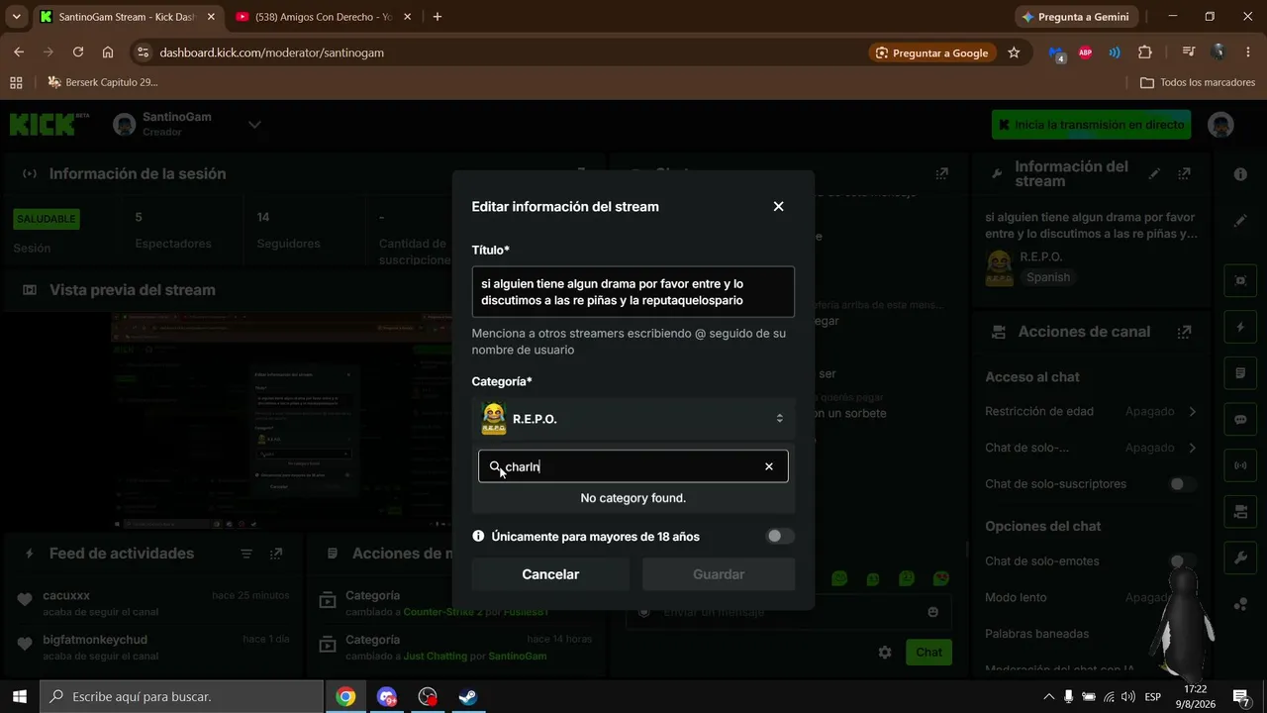Open the profile avatar menu
This screenshot has width=1267, height=713.
(1221, 125)
